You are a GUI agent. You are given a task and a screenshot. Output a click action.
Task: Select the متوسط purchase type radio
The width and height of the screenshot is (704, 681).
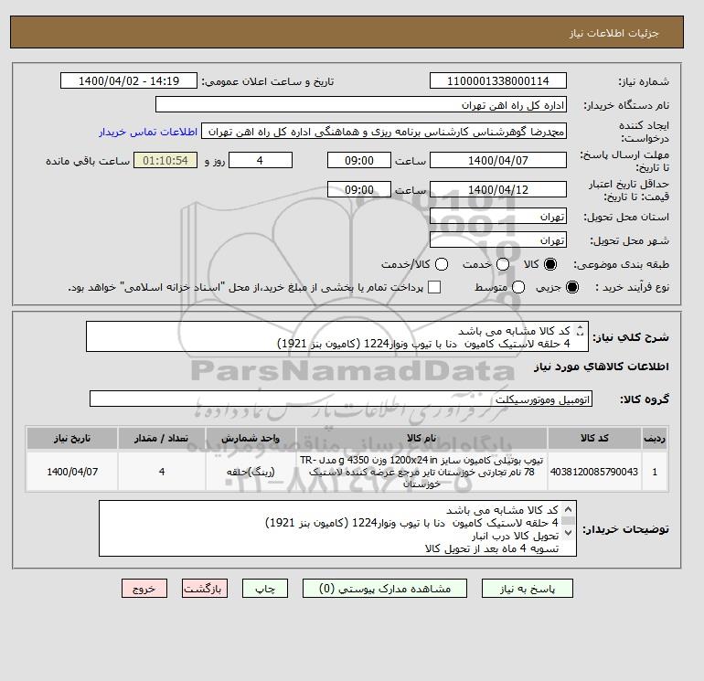(x=518, y=287)
